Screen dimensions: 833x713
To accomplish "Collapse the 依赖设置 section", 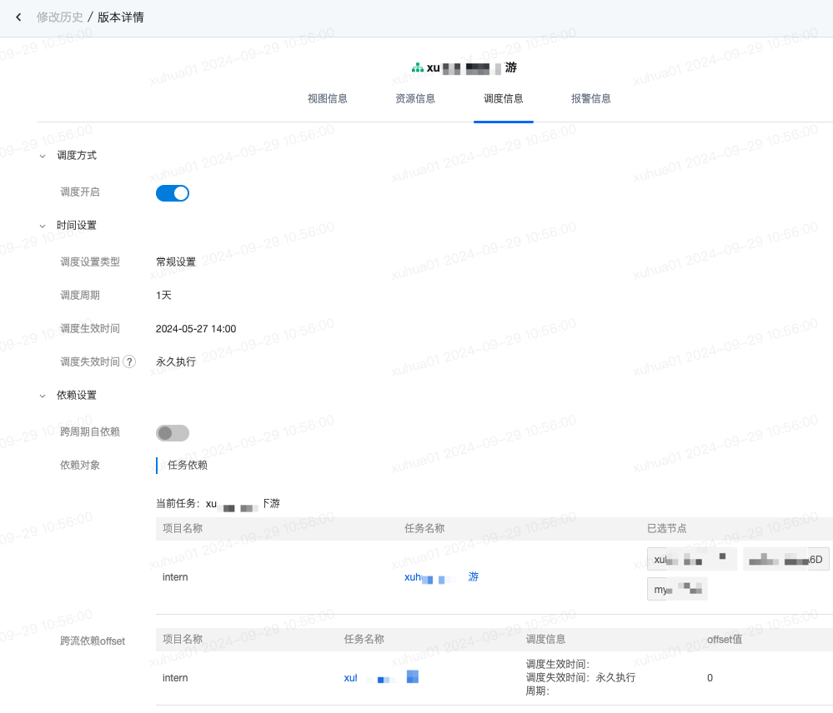I will pyautogui.click(x=43, y=396).
